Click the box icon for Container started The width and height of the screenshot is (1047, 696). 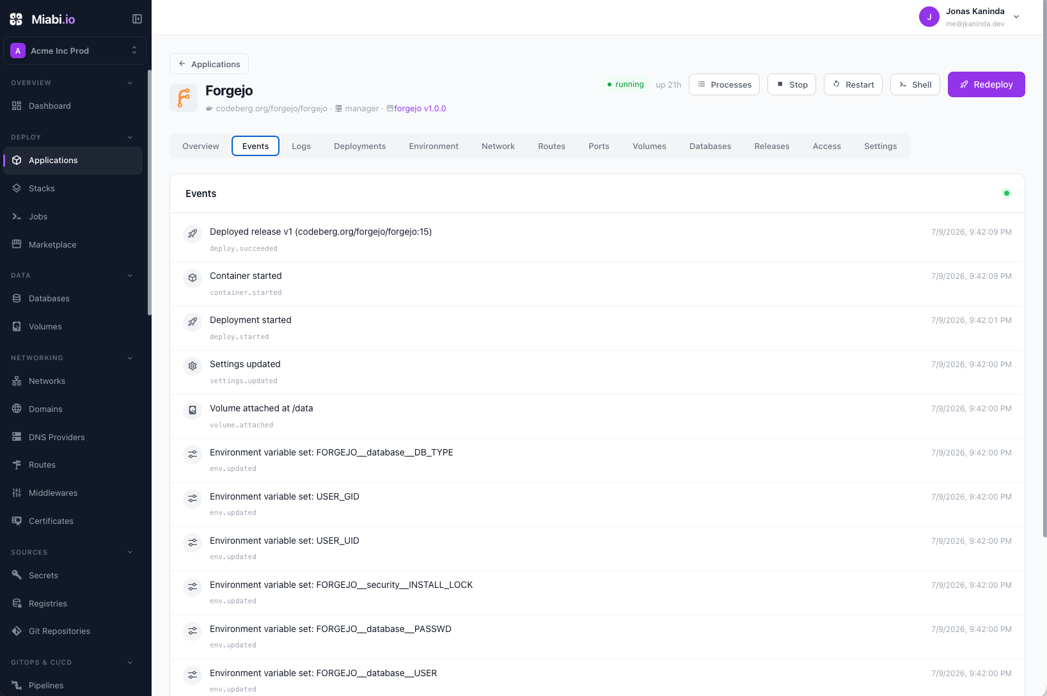[x=193, y=278]
